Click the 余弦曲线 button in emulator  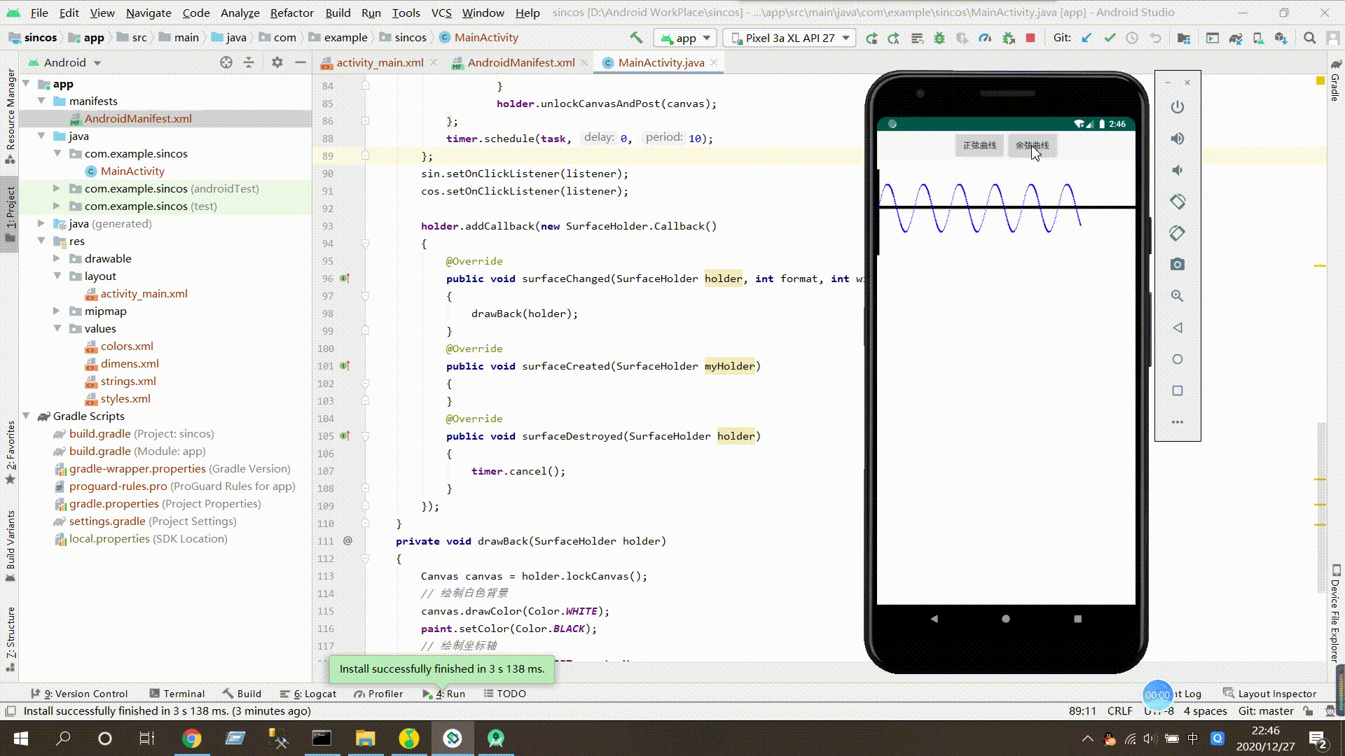pyautogui.click(x=1032, y=145)
